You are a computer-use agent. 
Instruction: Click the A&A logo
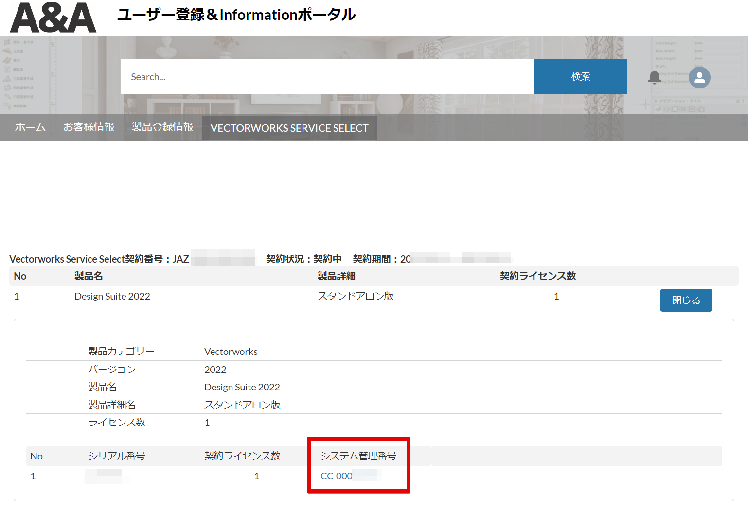click(x=53, y=18)
